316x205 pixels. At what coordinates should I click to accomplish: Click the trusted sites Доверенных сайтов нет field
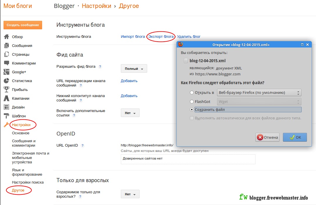[188, 159]
